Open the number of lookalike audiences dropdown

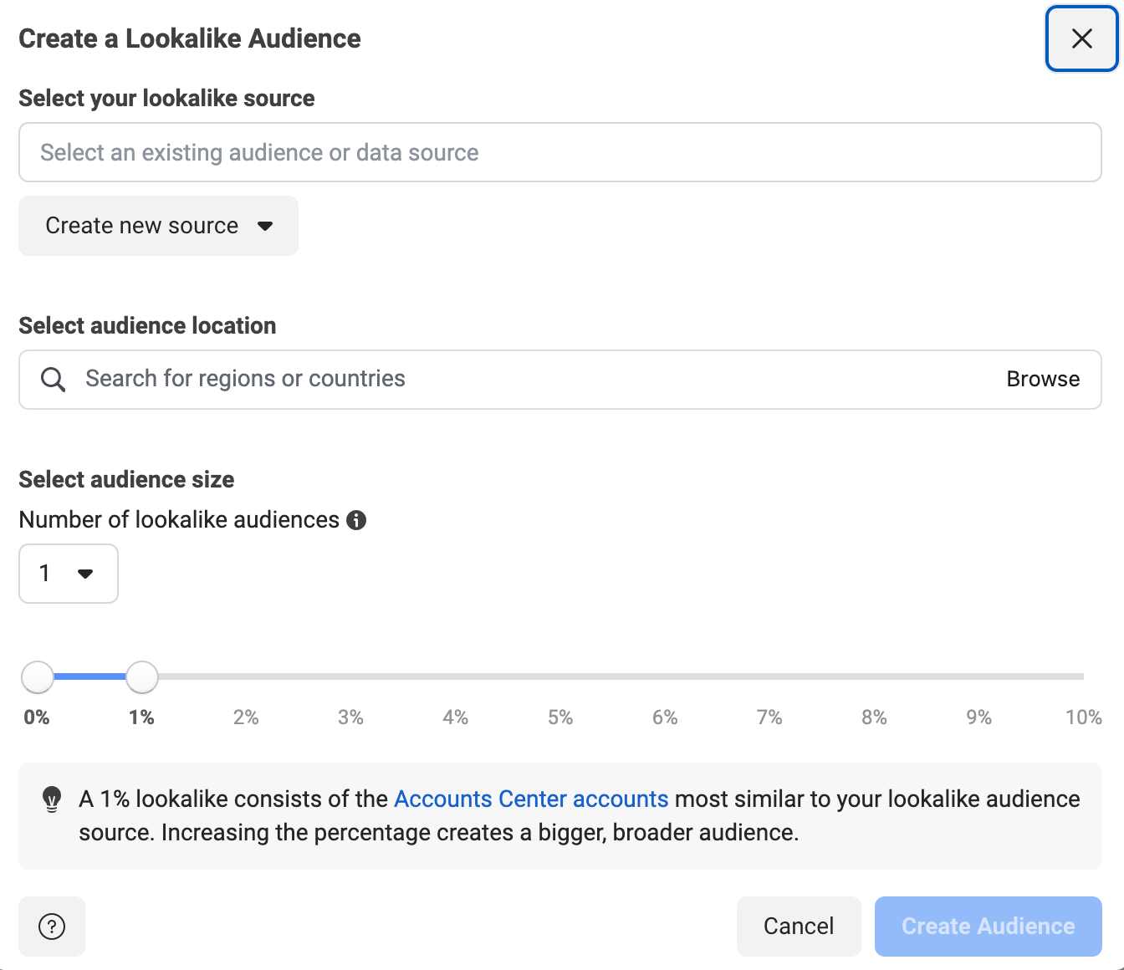pos(68,574)
